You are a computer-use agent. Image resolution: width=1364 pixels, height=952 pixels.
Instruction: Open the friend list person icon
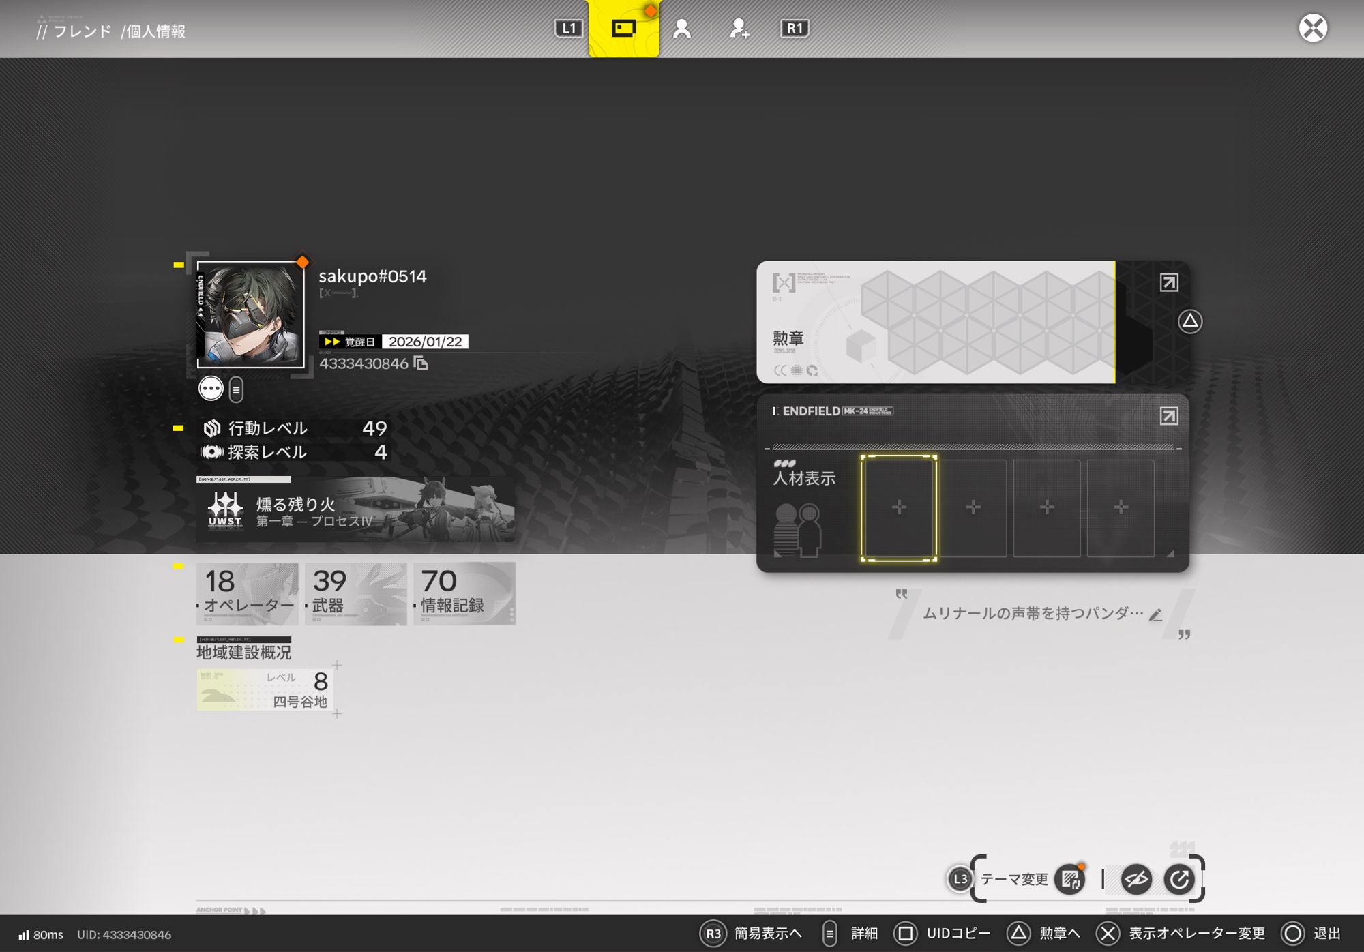[681, 29]
